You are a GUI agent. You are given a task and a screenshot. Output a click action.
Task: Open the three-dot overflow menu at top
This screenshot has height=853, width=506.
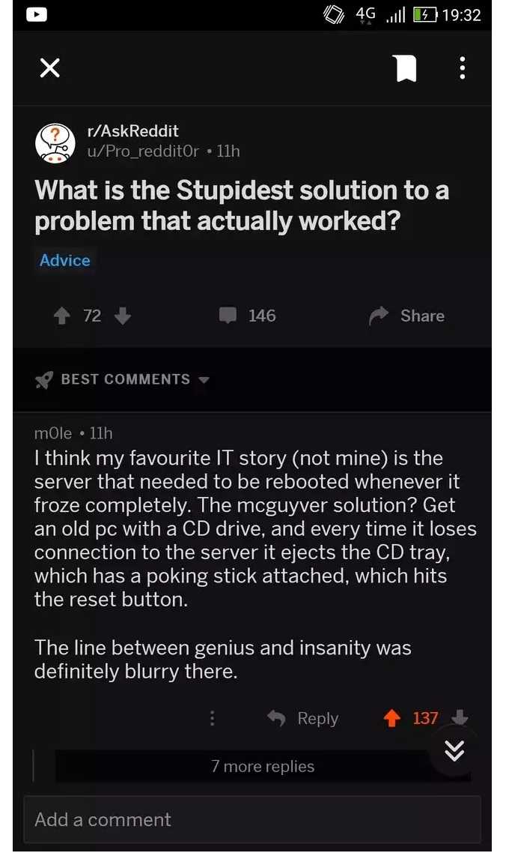462,68
